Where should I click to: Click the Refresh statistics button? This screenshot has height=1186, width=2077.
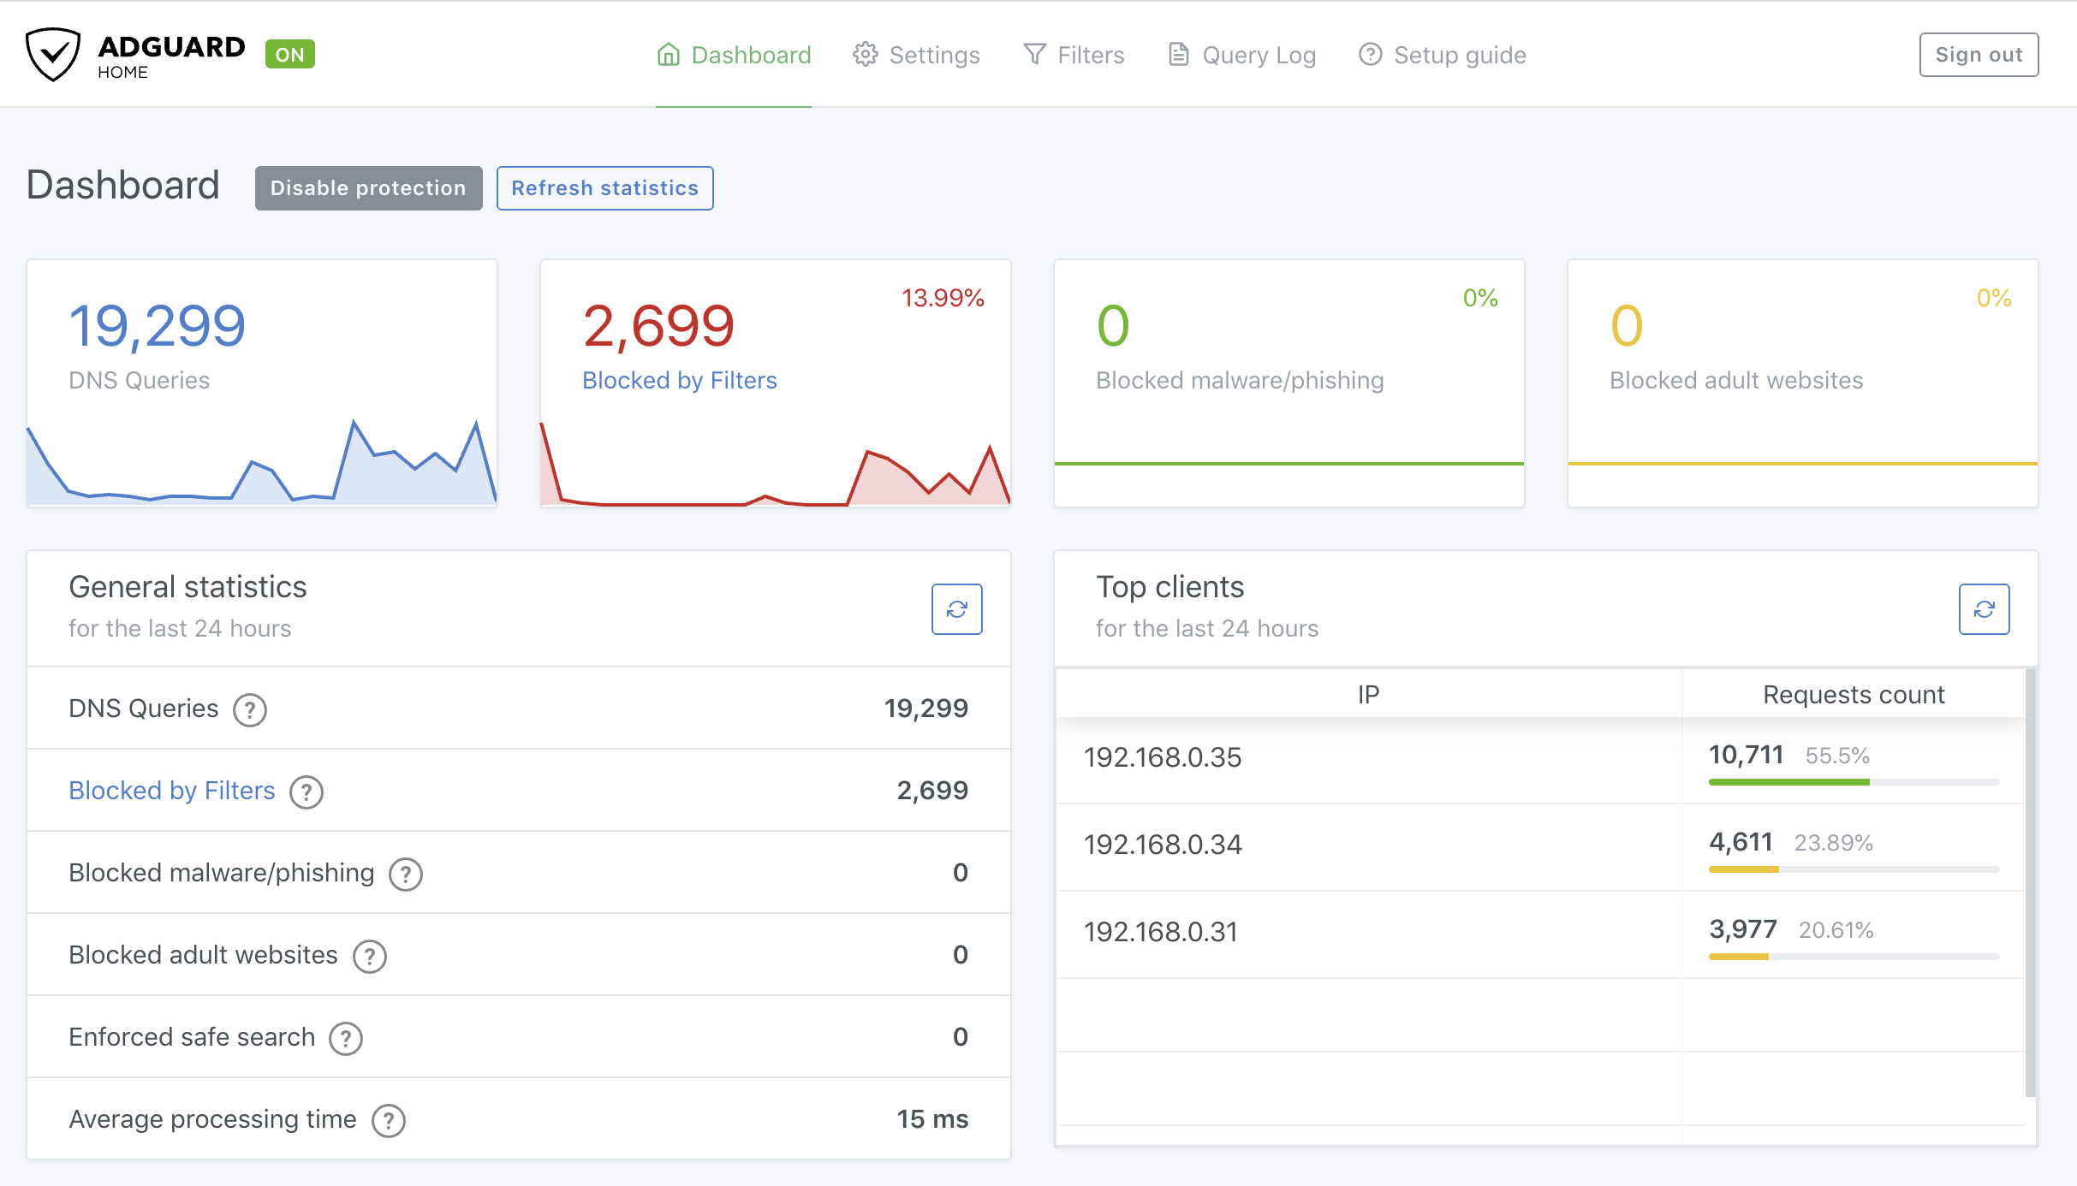(604, 188)
